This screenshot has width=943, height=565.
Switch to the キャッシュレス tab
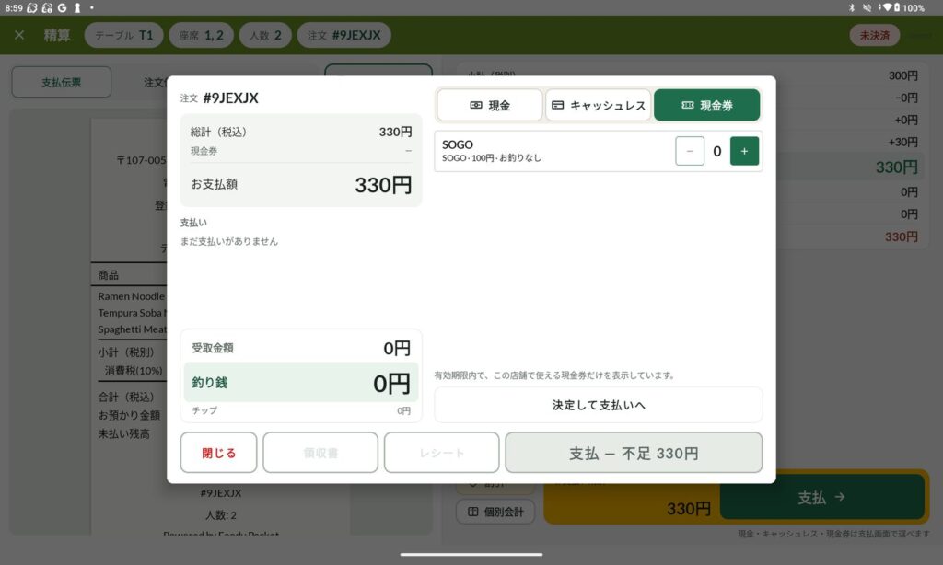click(599, 105)
